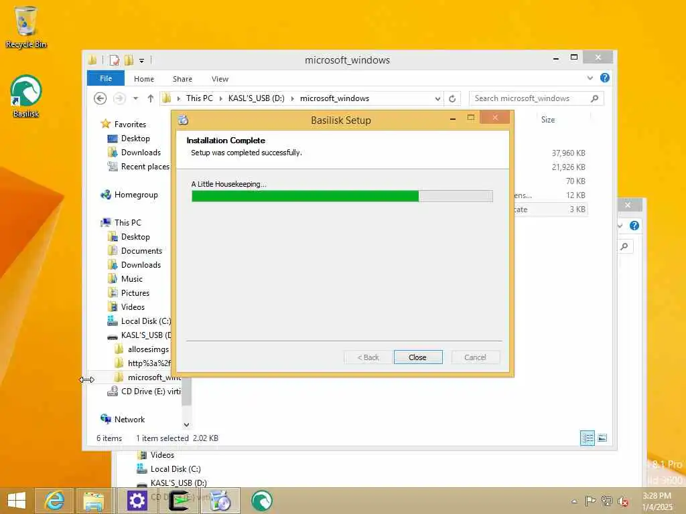686x514 pixels.
Task: Click the search icon in the background window
Action: 624,246
